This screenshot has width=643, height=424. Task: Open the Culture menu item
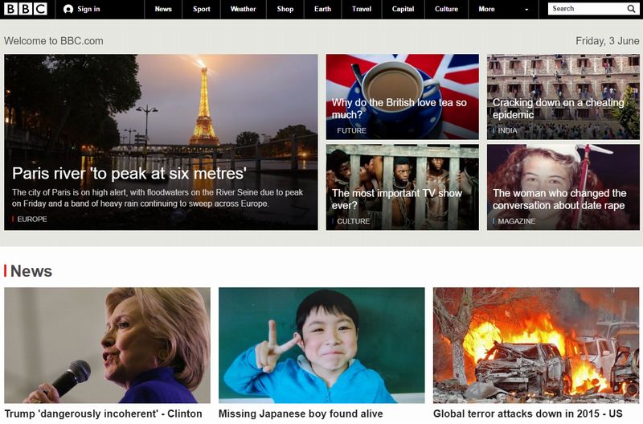(446, 9)
